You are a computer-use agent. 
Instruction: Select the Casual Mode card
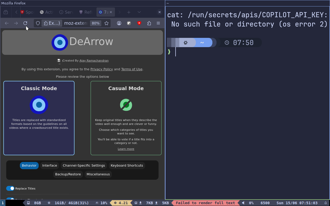126,118
